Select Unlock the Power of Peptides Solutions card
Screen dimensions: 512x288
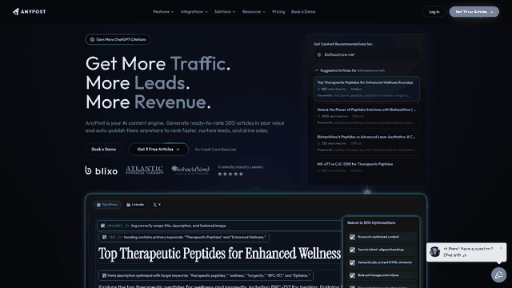click(x=366, y=116)
